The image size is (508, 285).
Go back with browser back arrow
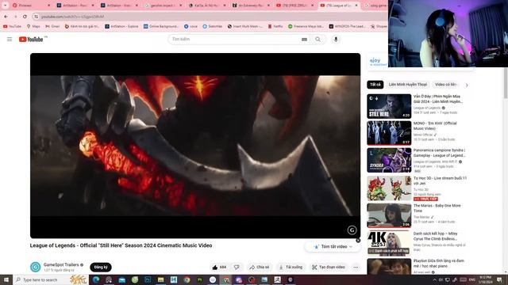pyautogui.click(x=6, y=17)
